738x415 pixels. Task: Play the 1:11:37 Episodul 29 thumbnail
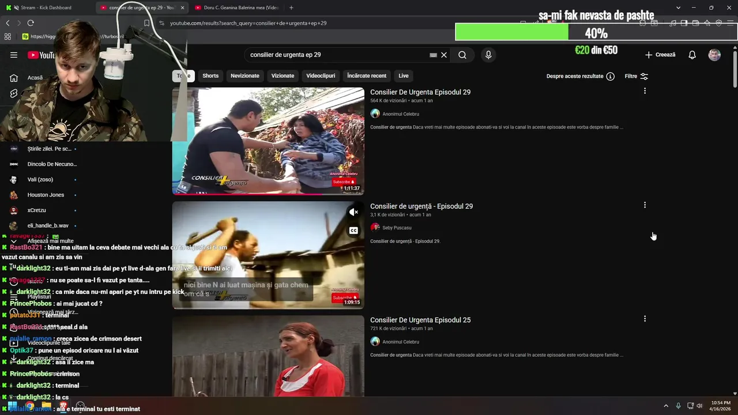tap(268, 141)
